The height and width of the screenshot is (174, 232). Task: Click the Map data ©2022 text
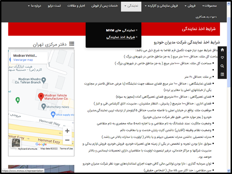[49, 149]
